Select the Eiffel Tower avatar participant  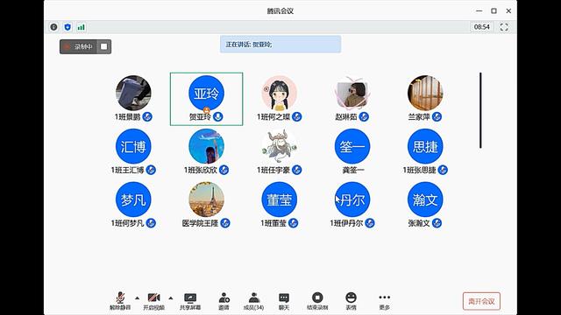tap(207, 199)
